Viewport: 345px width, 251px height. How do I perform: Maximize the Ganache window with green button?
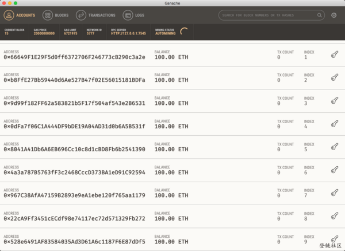point(16,3)
